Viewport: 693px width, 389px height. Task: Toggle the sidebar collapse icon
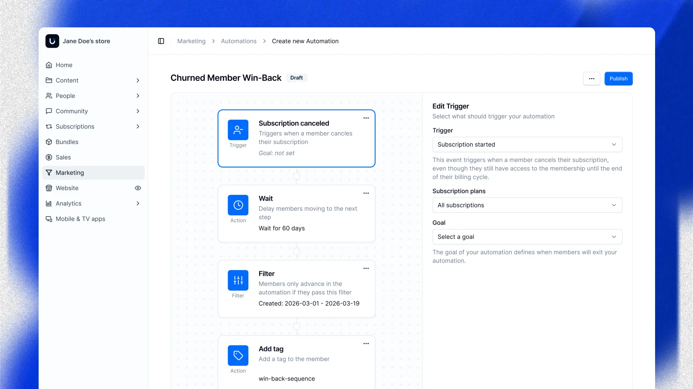(161, 41)
